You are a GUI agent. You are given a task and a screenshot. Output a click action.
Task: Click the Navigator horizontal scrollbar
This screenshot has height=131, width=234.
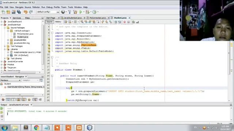[x=19, y=95]
